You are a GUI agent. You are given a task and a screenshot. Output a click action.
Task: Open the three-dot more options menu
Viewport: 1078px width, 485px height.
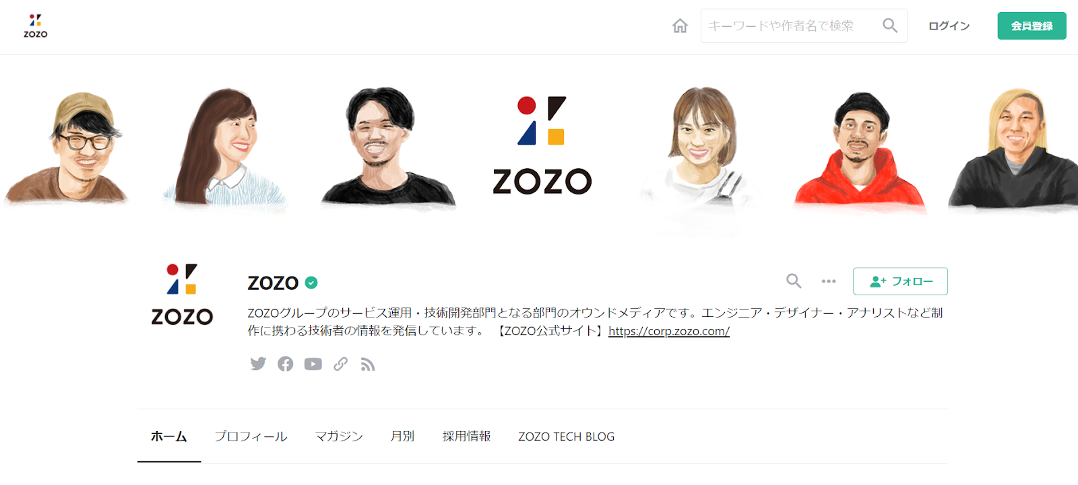click(829, 281)
